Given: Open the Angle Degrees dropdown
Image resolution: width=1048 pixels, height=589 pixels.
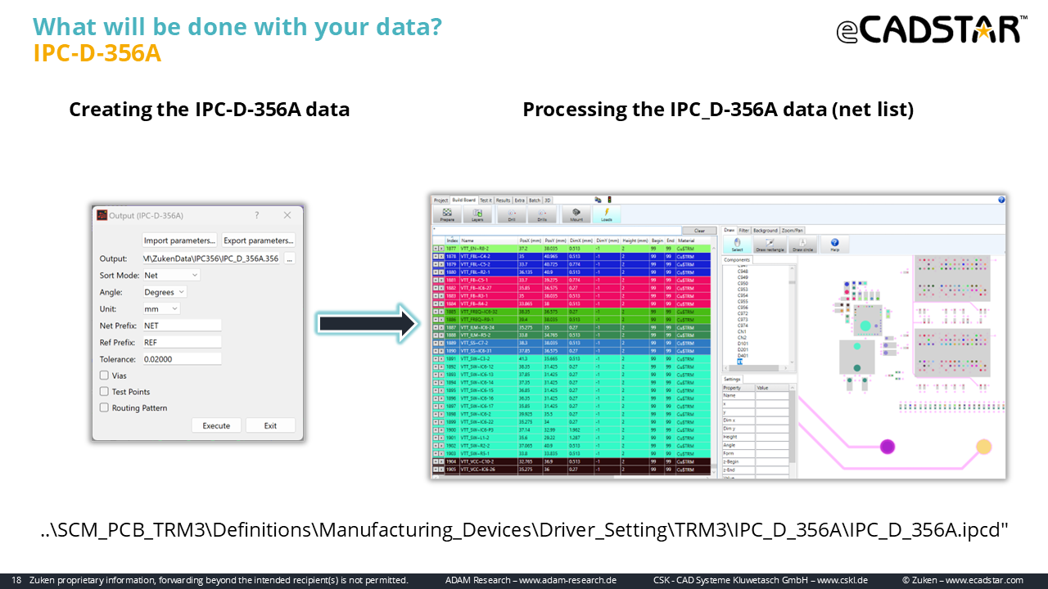Looking at the screenshot, I should pos(164,292).
